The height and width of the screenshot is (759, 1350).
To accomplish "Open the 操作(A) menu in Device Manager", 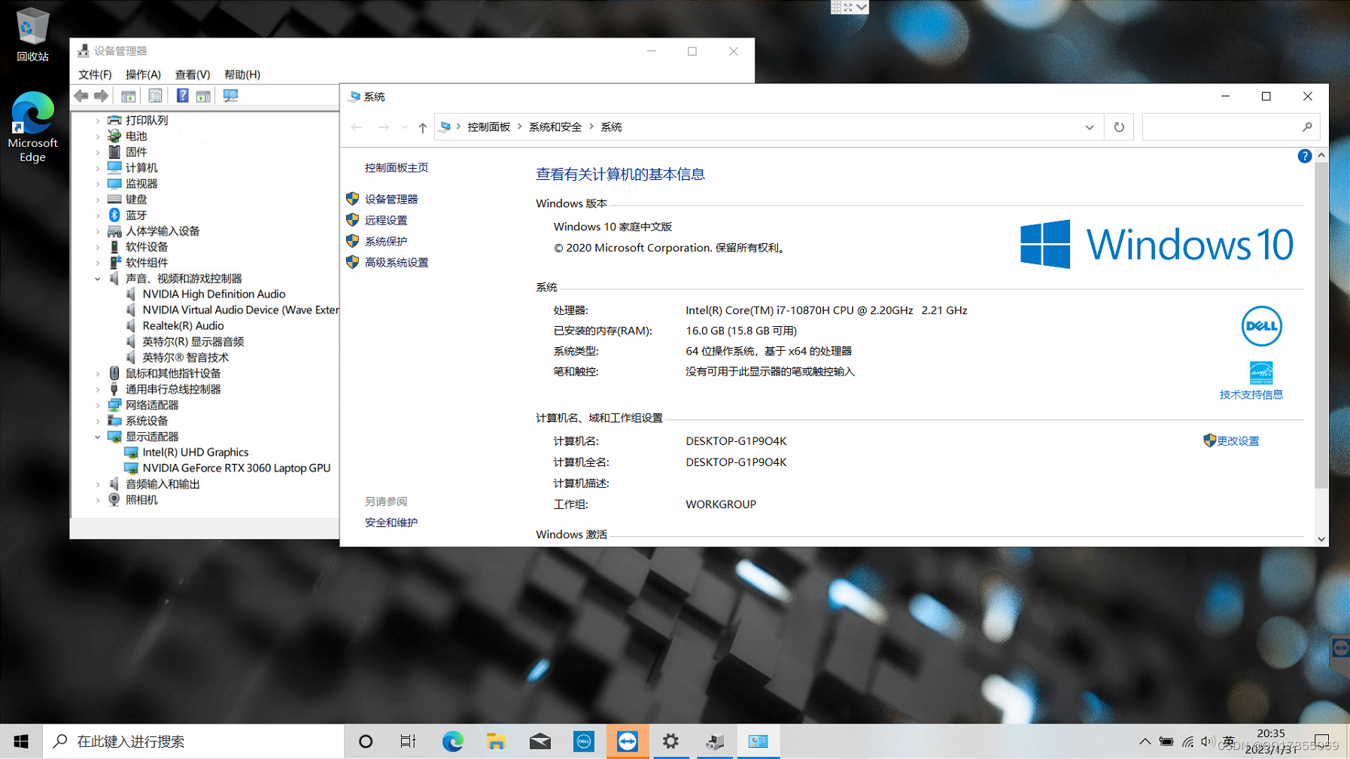I will (143, 75).
